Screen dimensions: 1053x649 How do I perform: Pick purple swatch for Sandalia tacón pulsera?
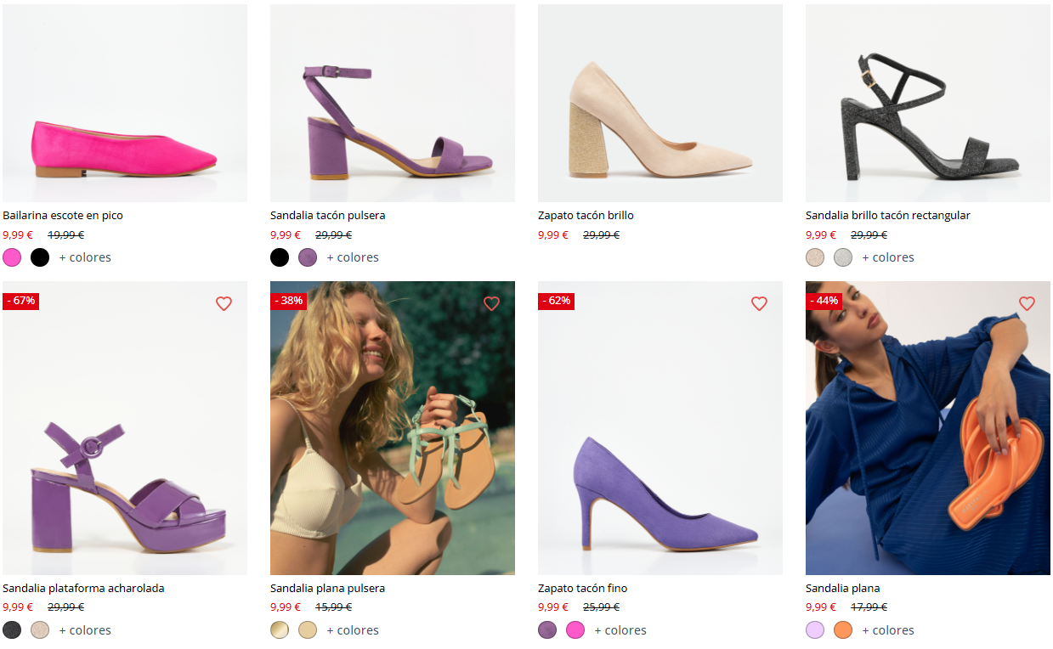point(308,257)
